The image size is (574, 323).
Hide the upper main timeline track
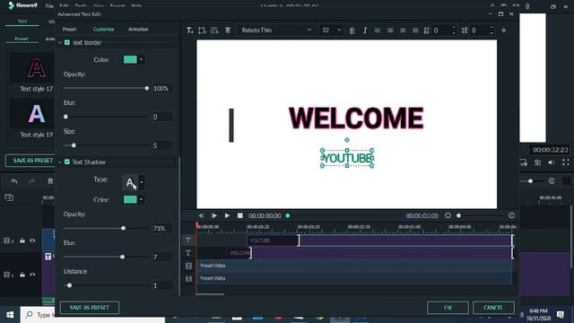pyautogui.click(x=32, y=240)
